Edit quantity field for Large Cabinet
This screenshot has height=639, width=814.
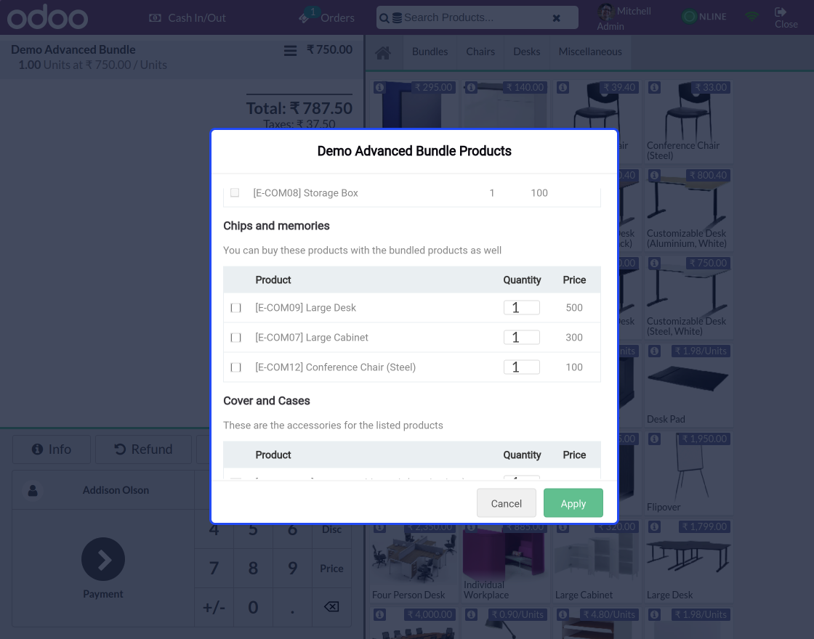(521, 337)
